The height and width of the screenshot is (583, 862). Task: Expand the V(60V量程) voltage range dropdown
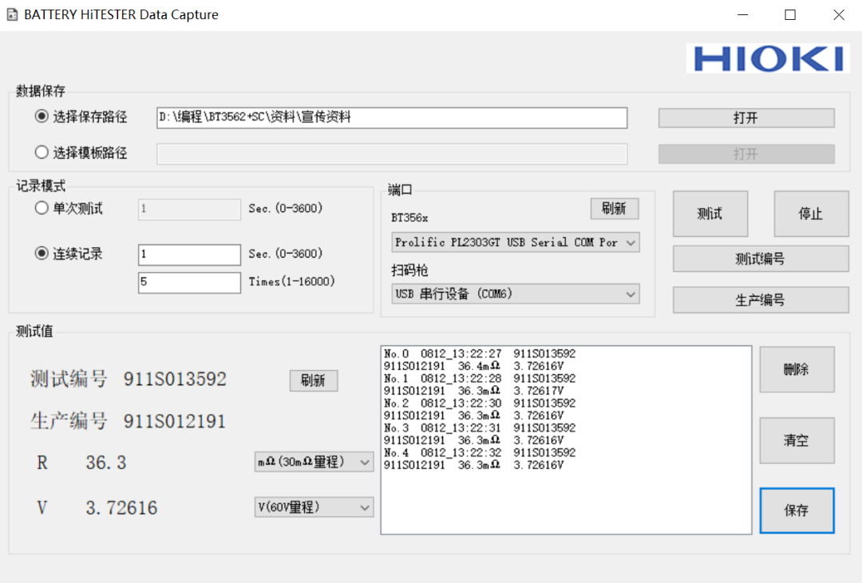[314, 507]
